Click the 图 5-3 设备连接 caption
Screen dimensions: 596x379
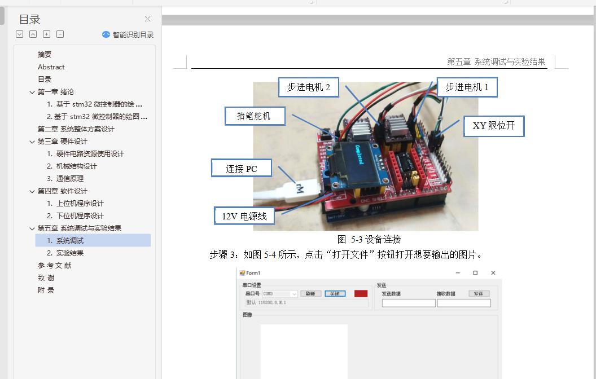(369, 239)
